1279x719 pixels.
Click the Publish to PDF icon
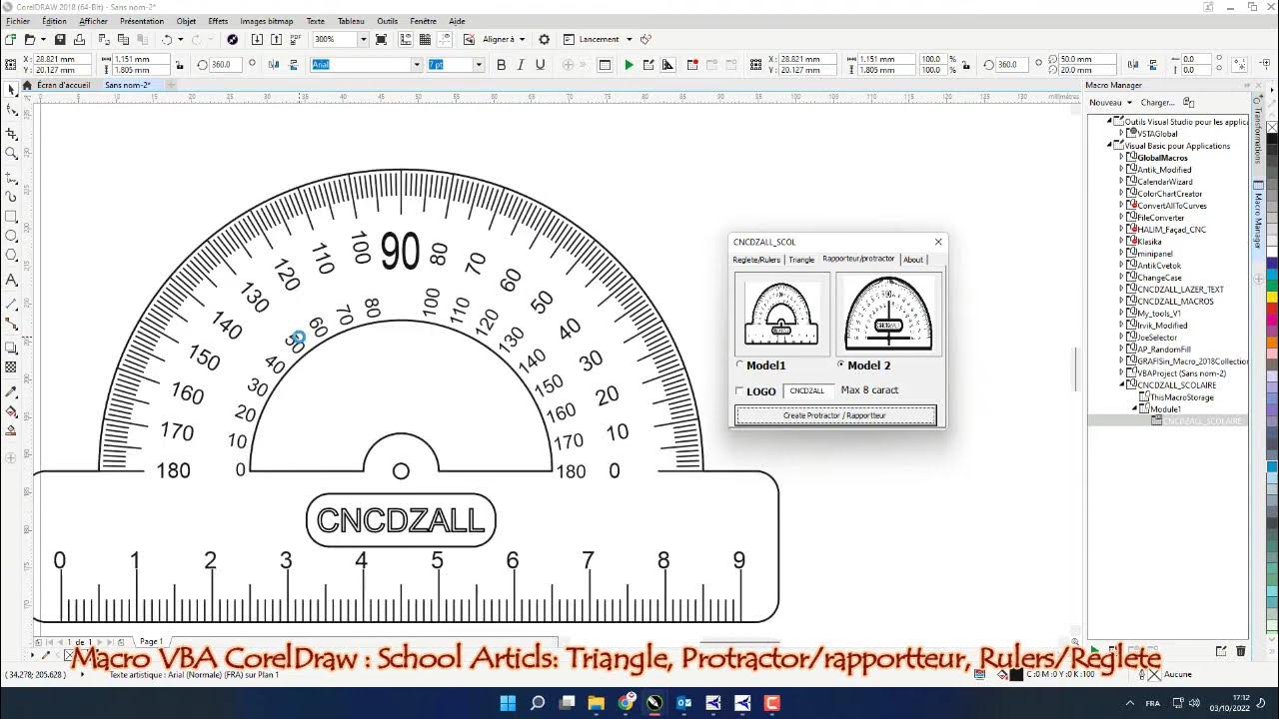point(296,39)
